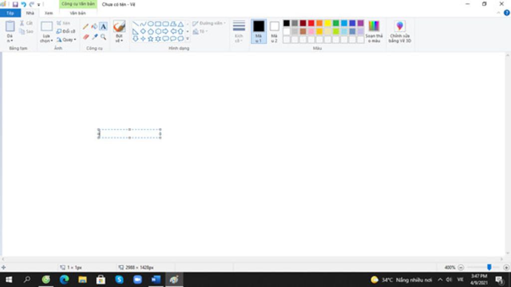Pick the purple color swatch
Screen dimensions: 511x287
click(x=360, y=23)
